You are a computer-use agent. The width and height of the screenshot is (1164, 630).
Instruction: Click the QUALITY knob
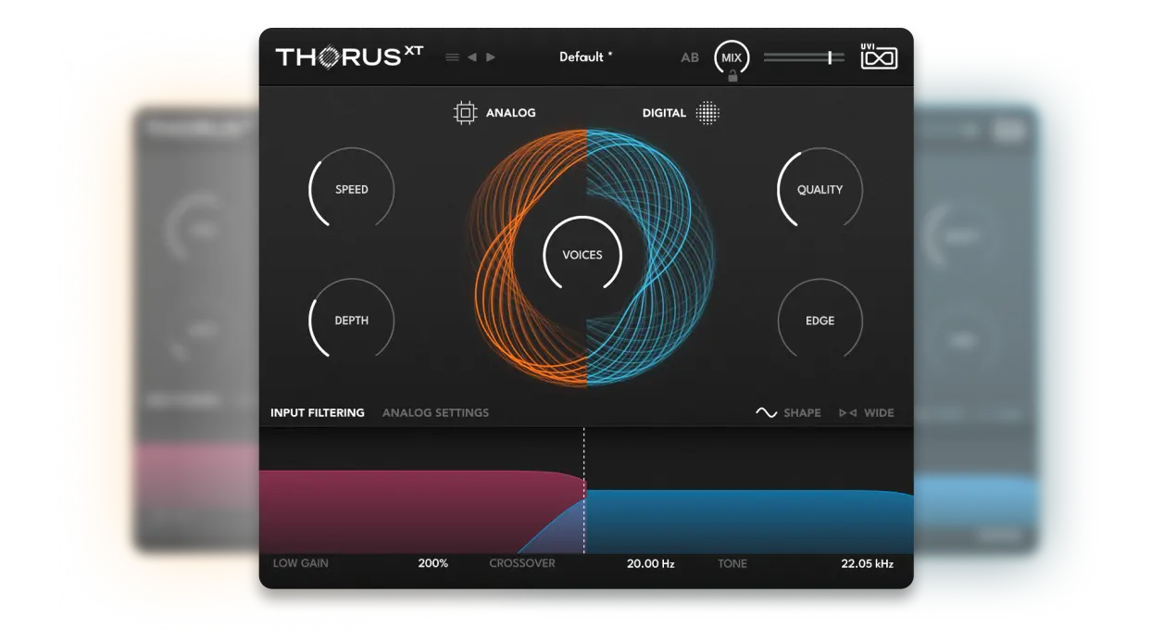tap(820, 189)
